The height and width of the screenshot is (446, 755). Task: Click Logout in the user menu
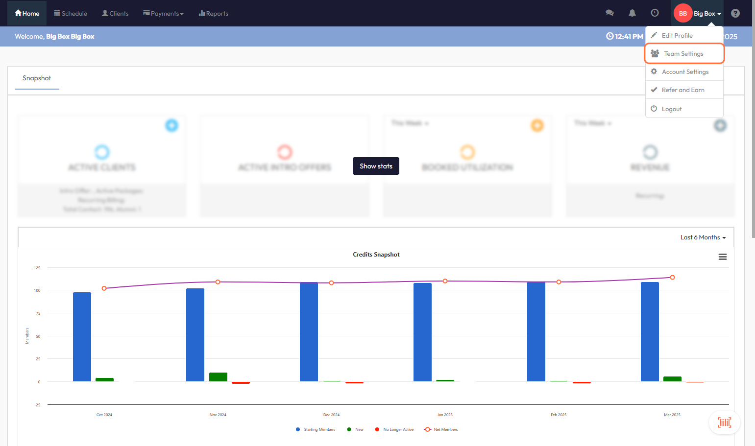[671, 109]
